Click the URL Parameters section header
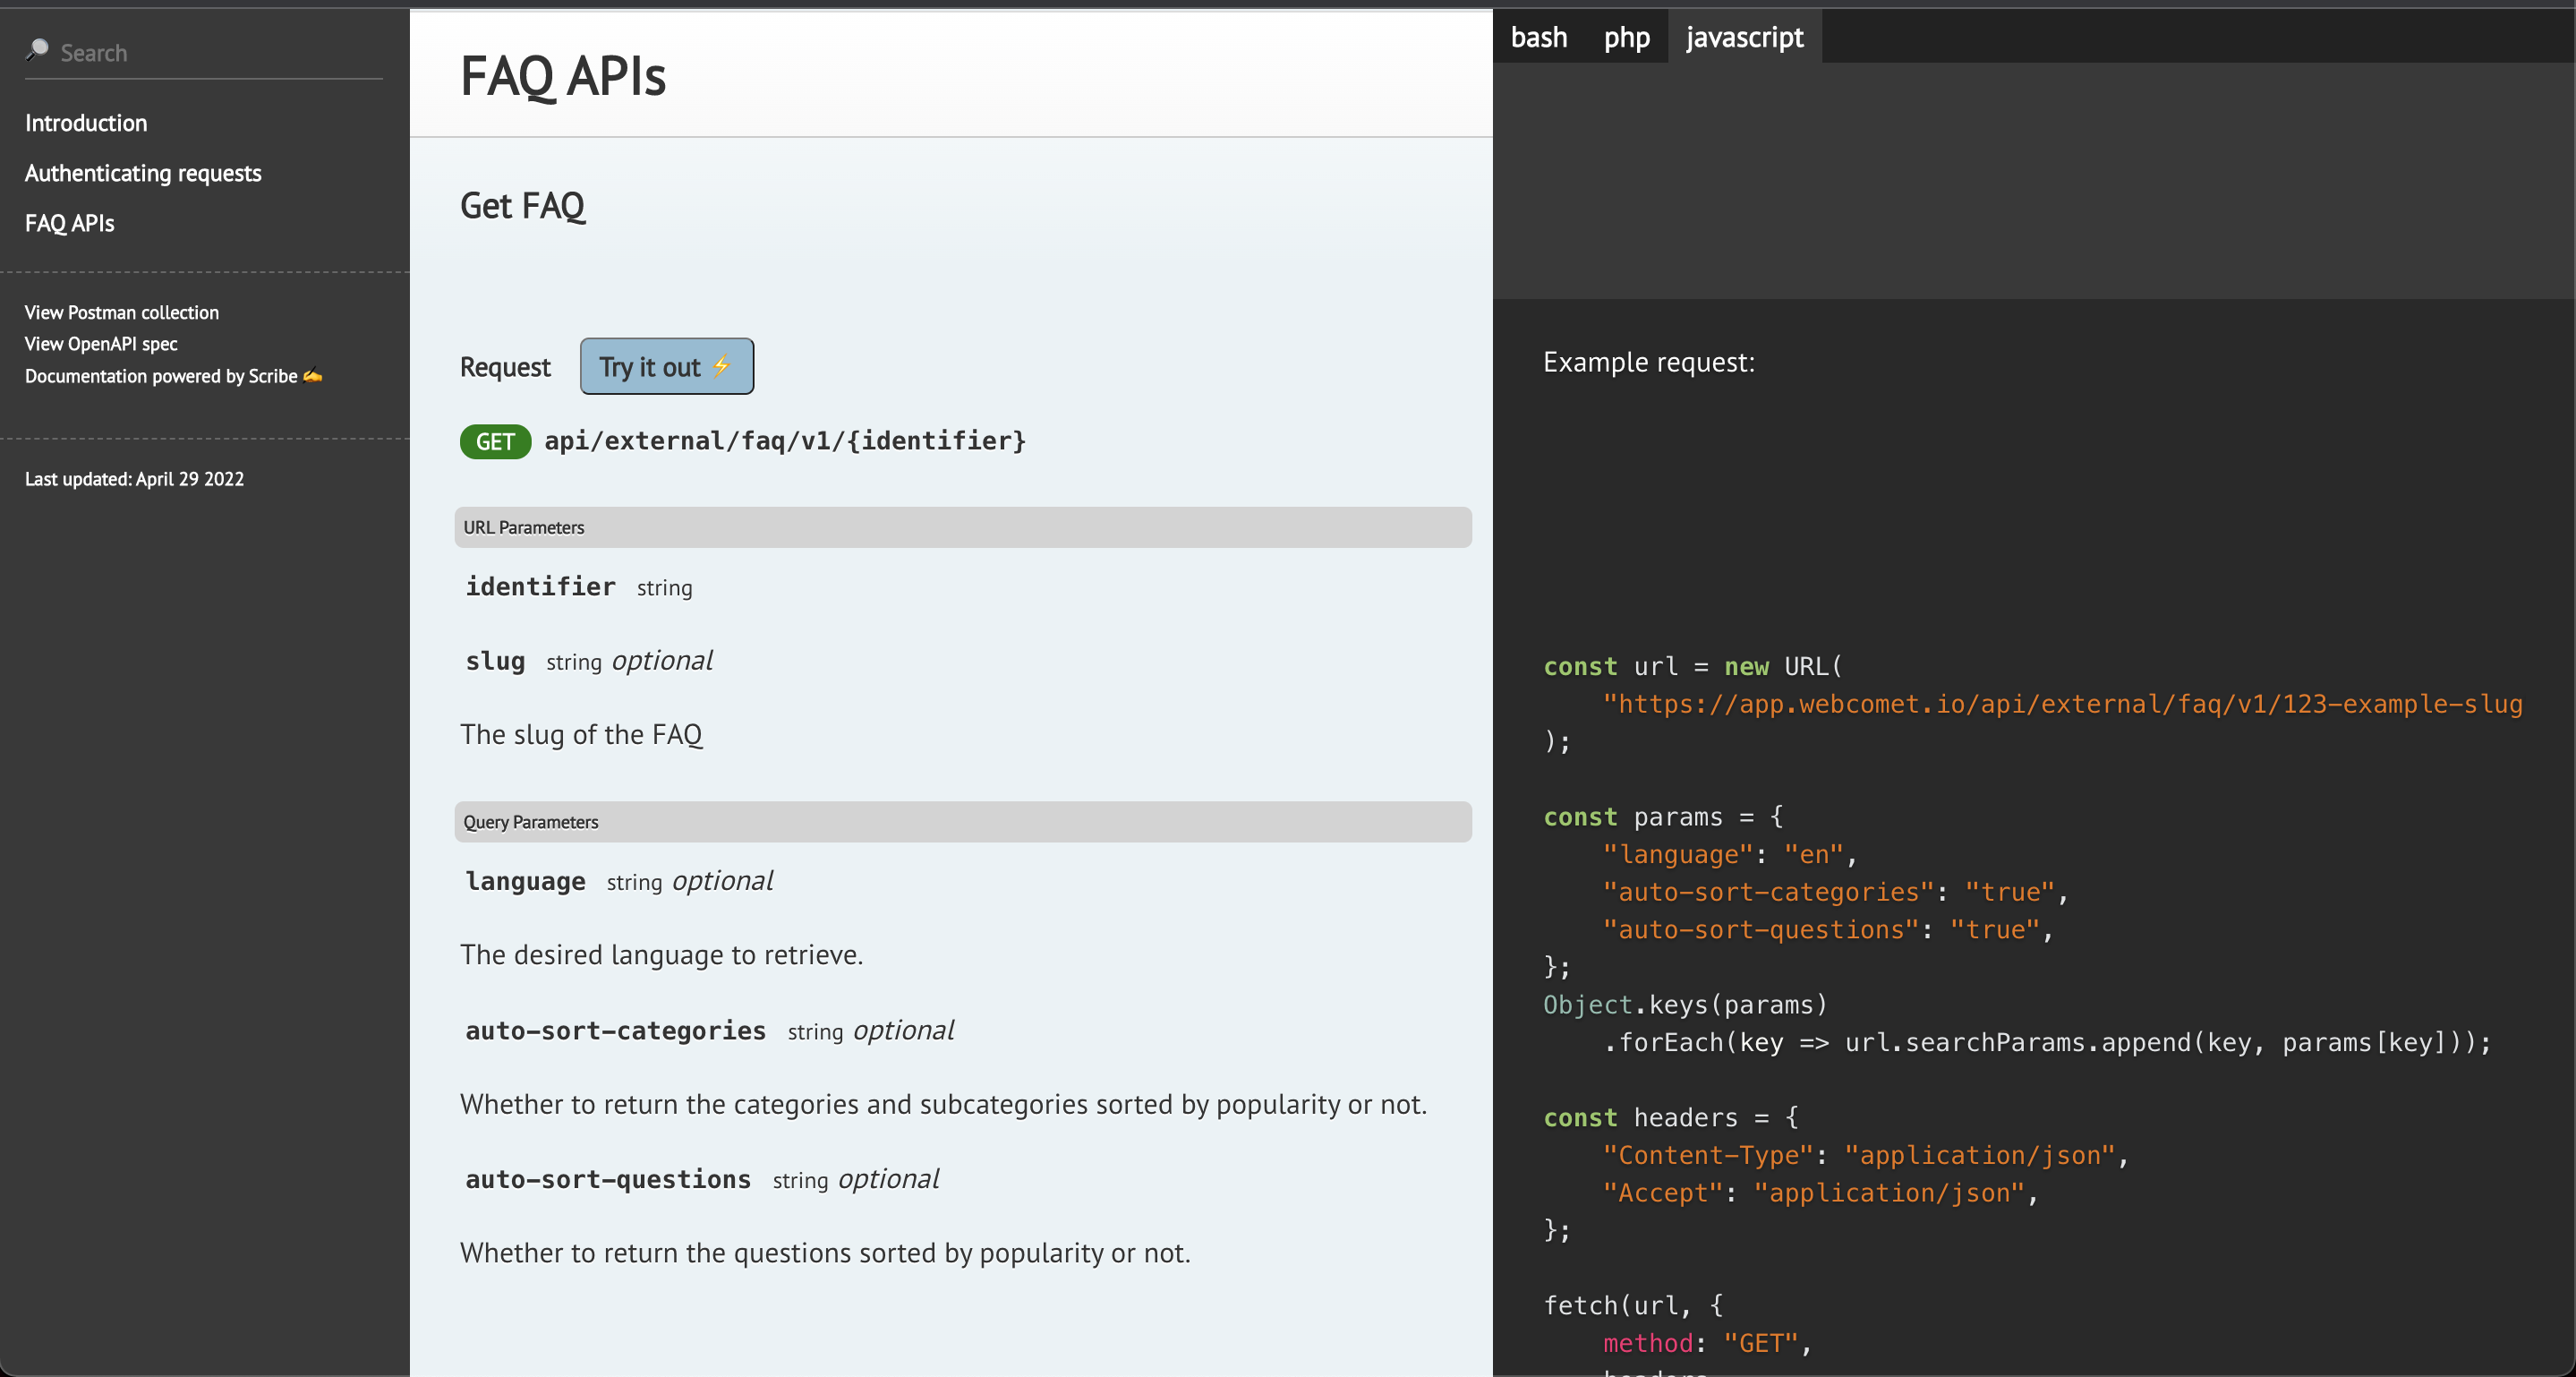The image size is (2576, 1377). click(x=963, y=527)
